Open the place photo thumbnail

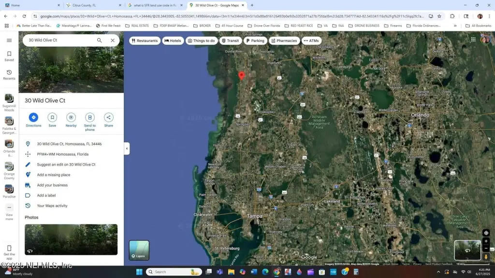coord(71,239)
